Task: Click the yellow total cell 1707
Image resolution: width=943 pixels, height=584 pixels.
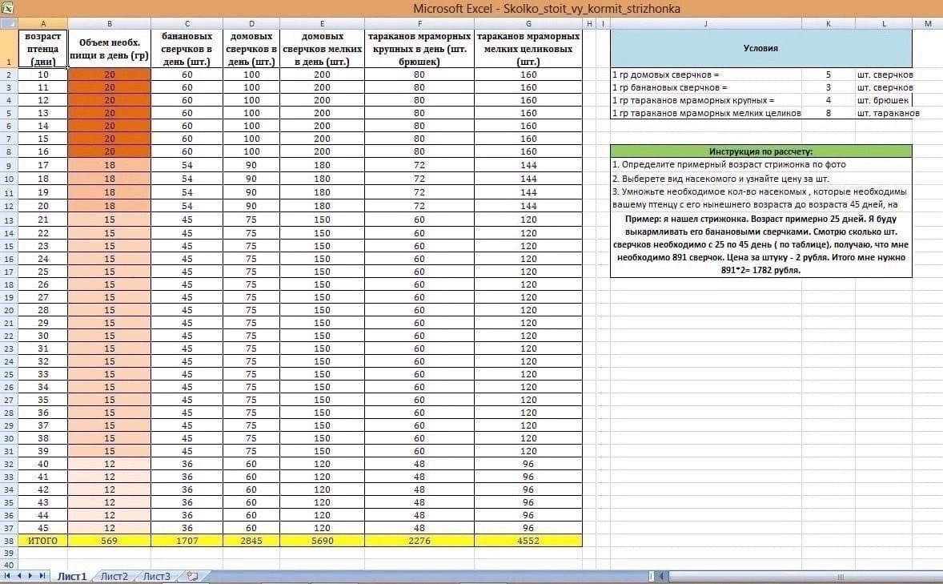Action: tap(187, 541)
